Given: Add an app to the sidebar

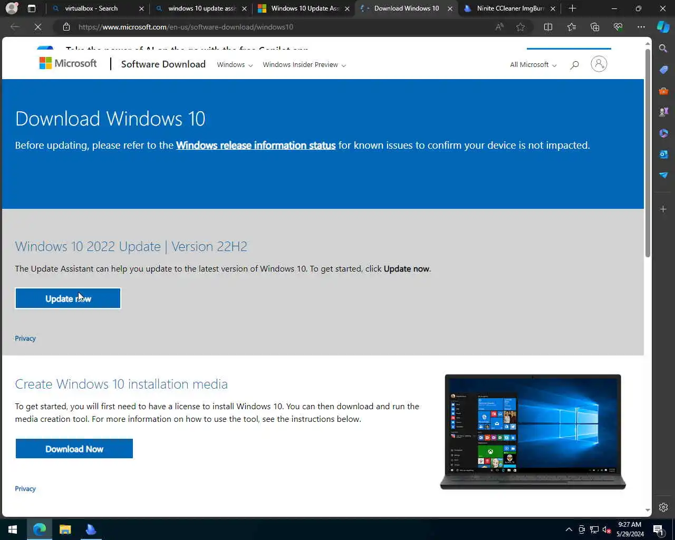Looking at the screenshot, I should point(663,209).
